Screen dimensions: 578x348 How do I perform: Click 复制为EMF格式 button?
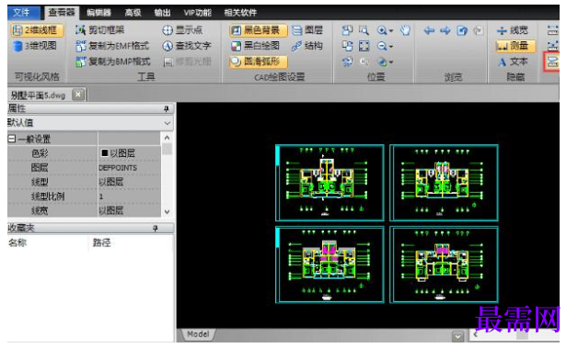coord(113,46)
